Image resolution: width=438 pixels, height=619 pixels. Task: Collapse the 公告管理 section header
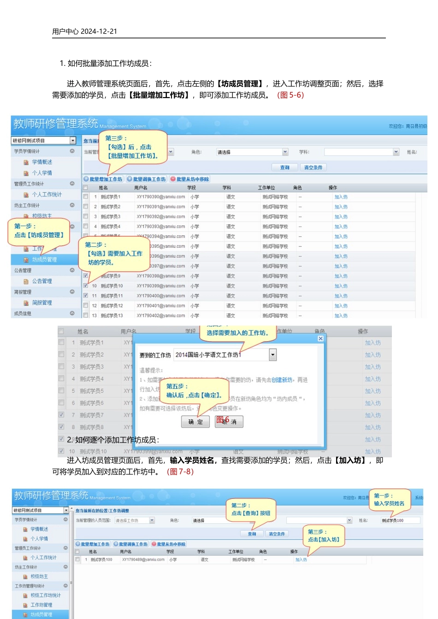(x=72, y=270)
